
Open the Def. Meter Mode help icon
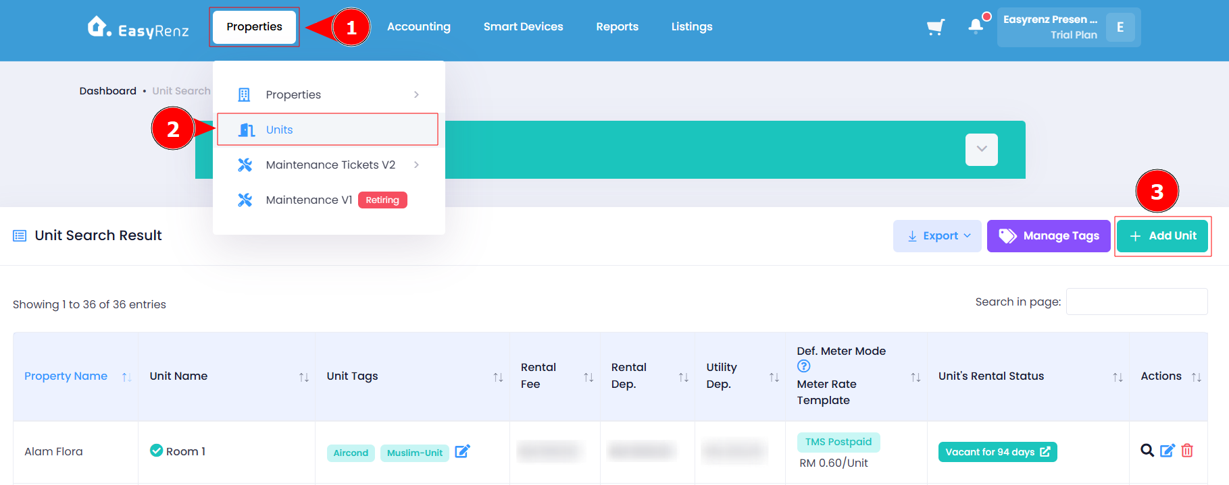pyautogui.click(x=803, y=366)
